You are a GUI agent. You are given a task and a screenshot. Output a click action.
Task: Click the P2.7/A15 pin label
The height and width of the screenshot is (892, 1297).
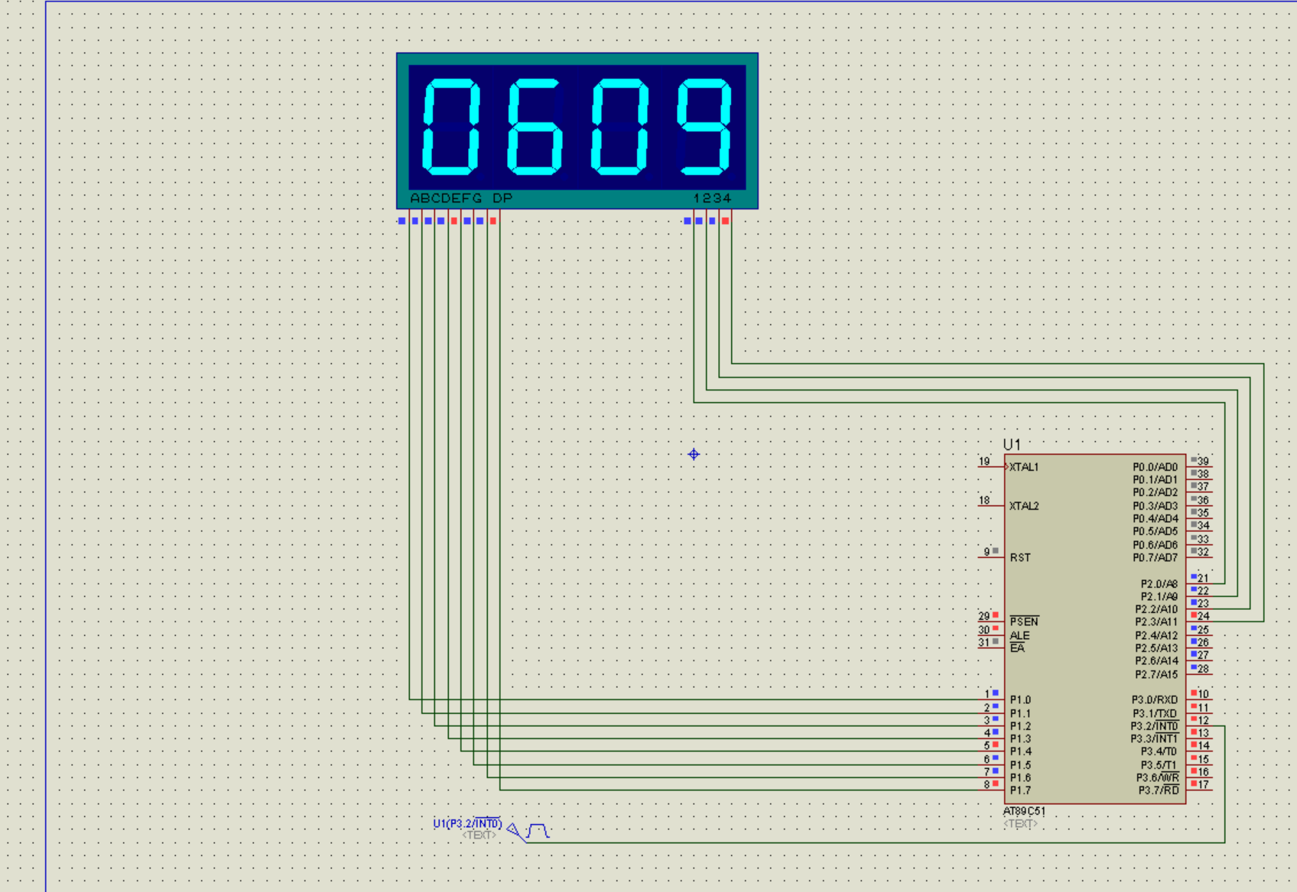pyautogui.click(x=1156, y=674)
